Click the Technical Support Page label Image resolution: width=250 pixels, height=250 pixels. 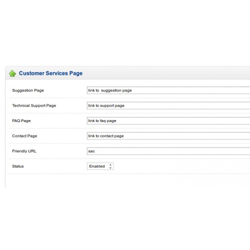[x=34, y=105]
